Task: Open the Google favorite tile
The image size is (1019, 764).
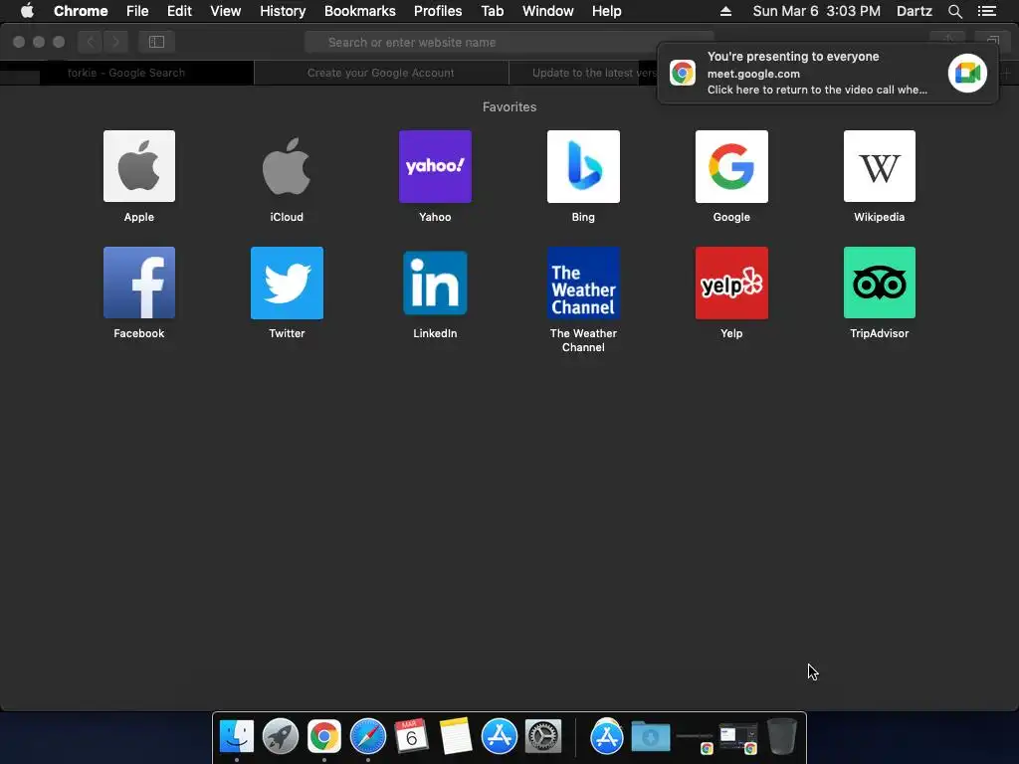Action: coord(731,166)
